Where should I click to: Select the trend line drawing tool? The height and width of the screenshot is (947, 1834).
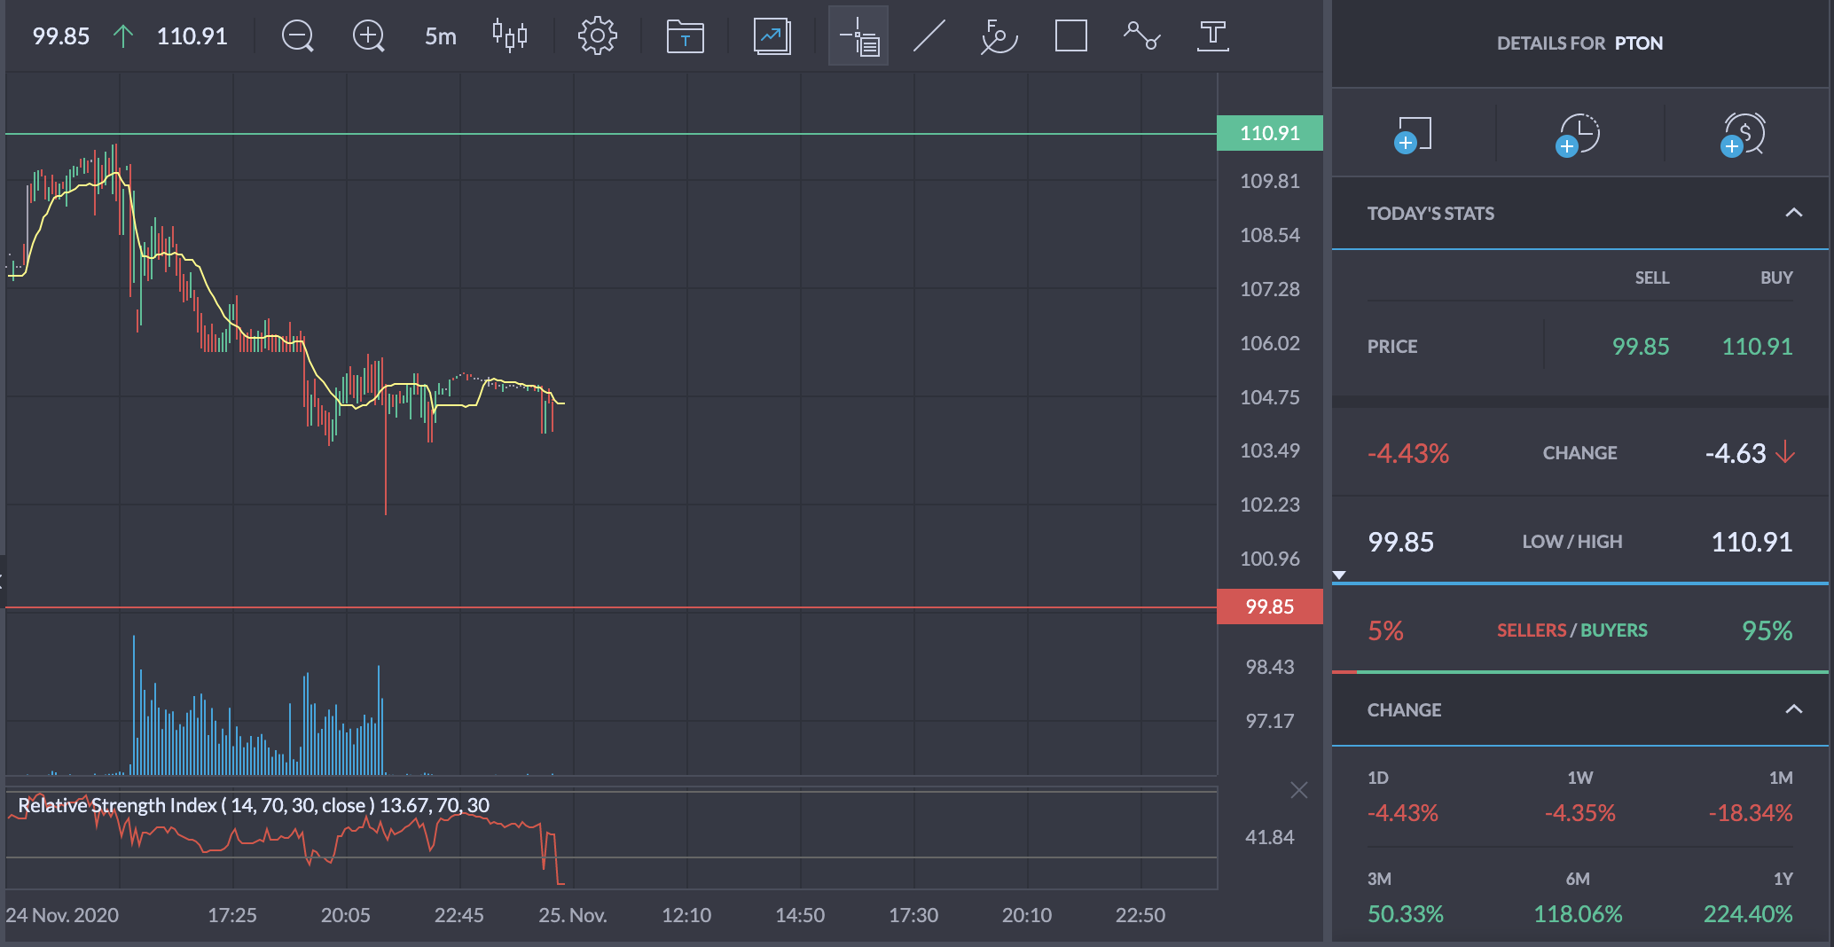coord(929,36)
